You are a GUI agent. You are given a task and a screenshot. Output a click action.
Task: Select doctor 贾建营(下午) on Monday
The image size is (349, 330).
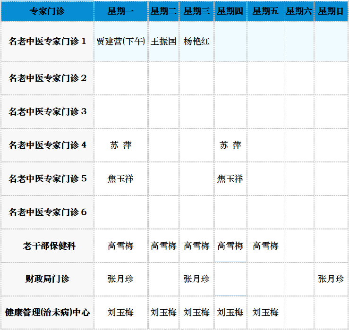click(121, 42)
